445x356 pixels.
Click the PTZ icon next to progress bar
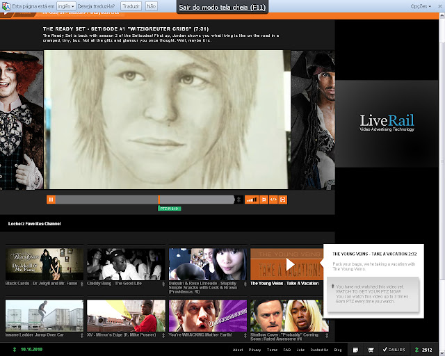tap(239, 200)
